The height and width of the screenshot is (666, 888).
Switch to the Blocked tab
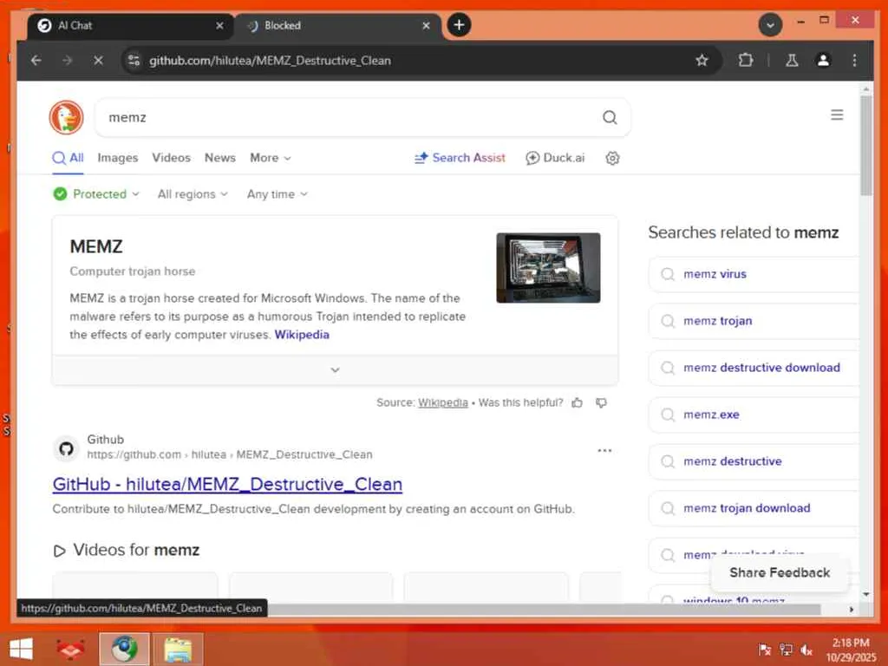(x=337, y=25)
